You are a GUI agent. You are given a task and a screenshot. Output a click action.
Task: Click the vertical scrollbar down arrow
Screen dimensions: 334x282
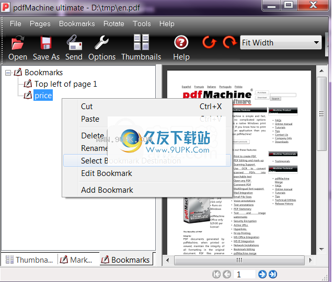321,249
